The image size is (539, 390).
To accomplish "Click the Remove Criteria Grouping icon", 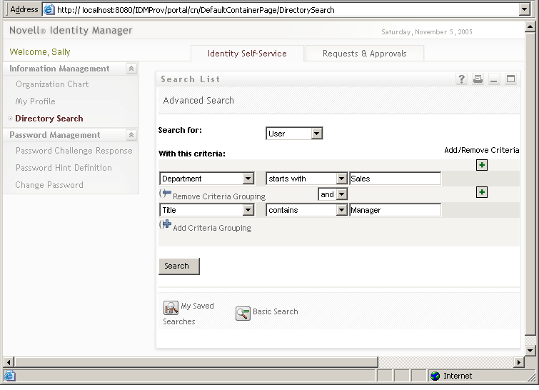I will coord(166,194).
